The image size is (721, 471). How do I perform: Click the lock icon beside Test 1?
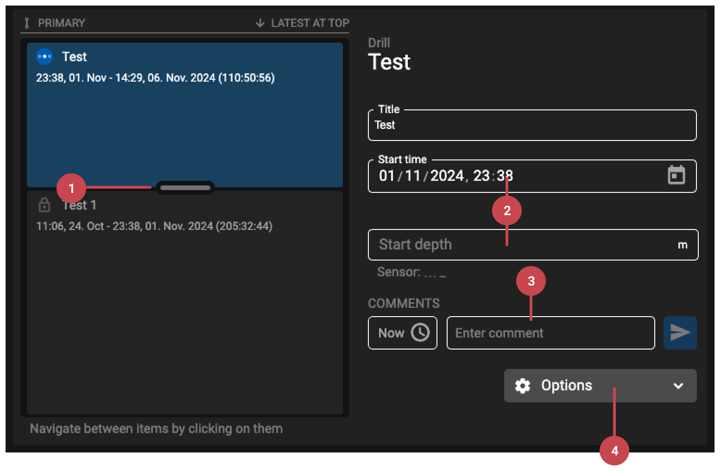44,205
